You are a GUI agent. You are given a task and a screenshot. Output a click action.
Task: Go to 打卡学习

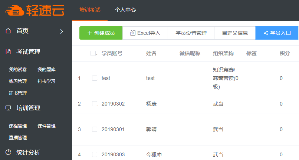[46, 81]
